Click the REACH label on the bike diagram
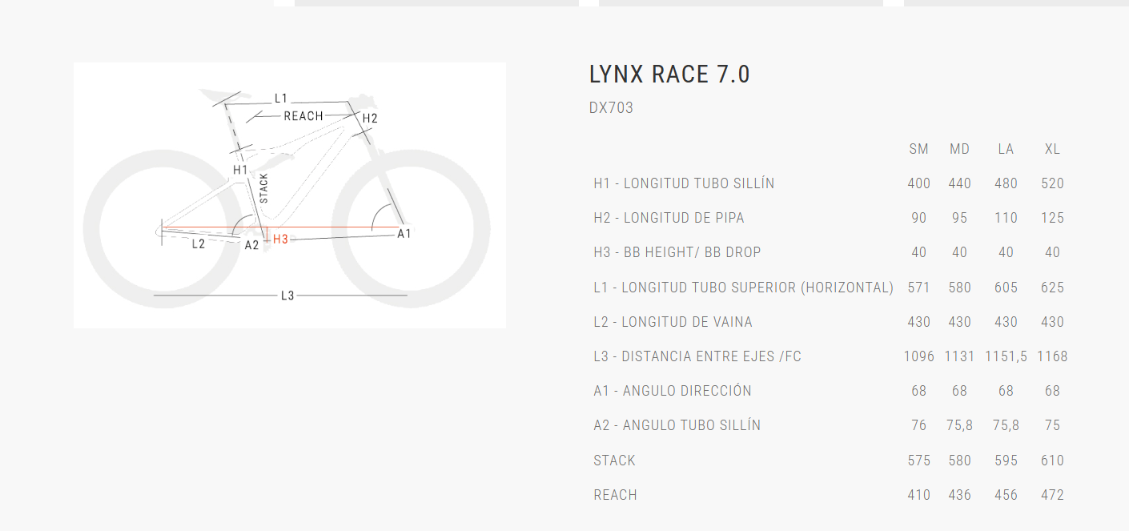Screen dimensions: 1129x531 pos(303,116)
